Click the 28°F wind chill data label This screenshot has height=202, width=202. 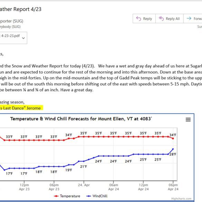(x=173, y=154)
